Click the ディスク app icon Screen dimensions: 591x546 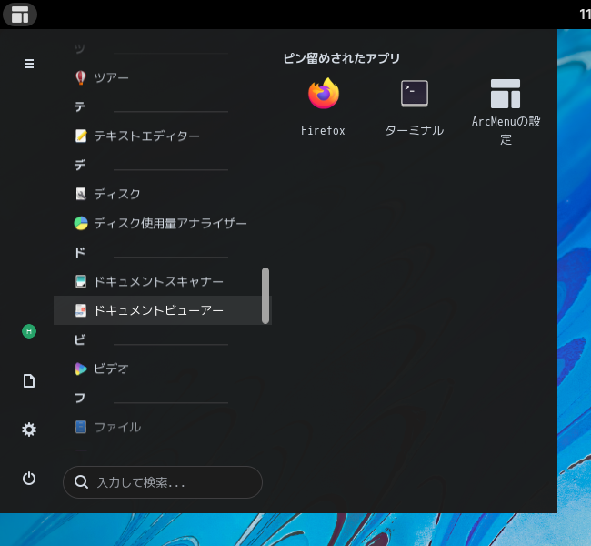point(81,194)
